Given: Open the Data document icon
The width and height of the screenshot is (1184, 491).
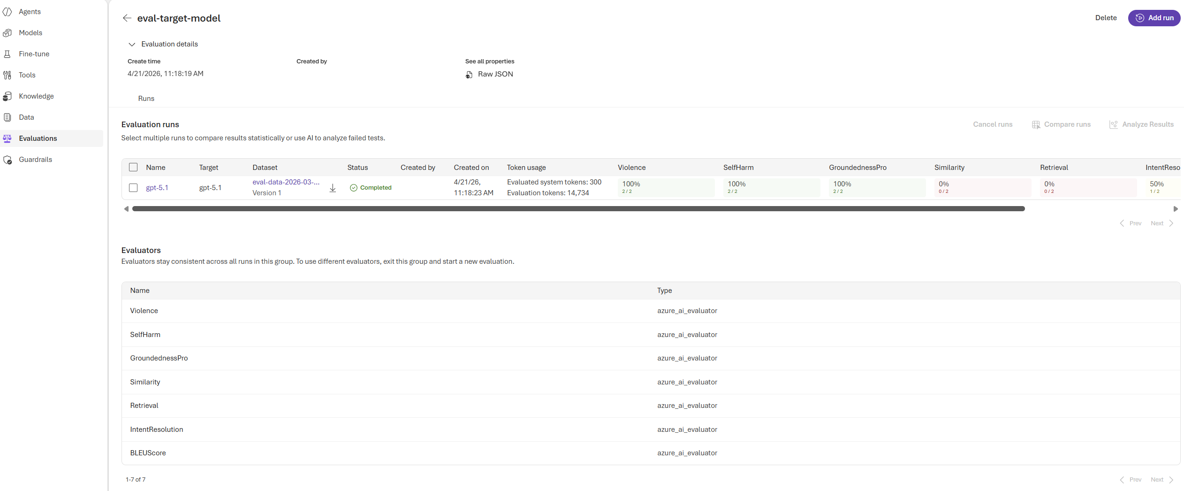Looking at the screenshot, I should pyautogui.click(x=8, y=117).
